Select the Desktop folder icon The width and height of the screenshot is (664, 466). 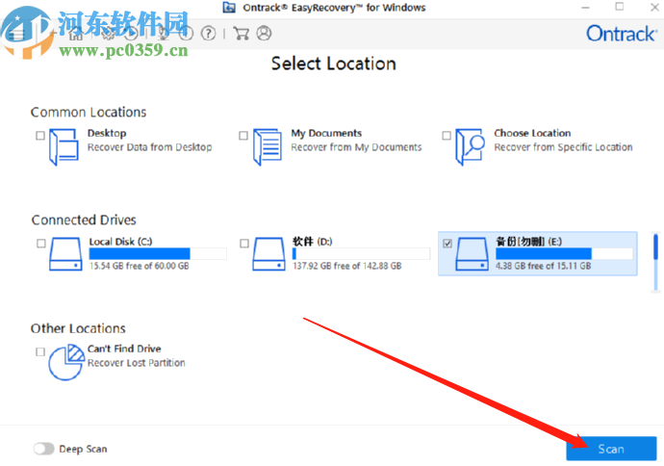pyautogui.click(x=64, y=146)
